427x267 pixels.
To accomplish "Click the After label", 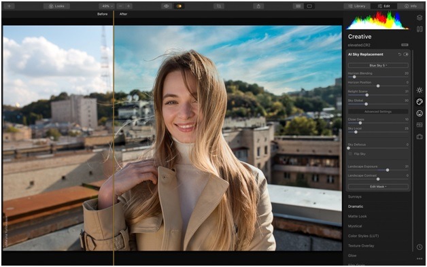I will (123, 14).
